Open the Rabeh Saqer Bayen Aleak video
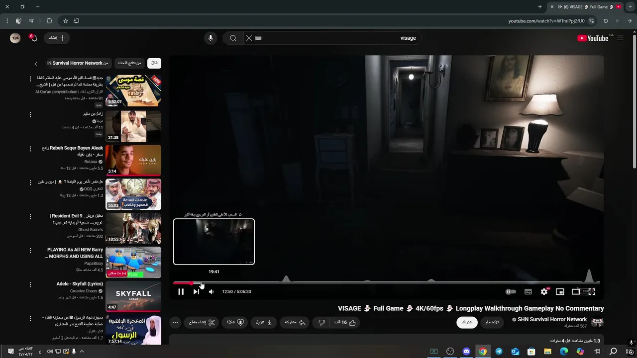The width and height of the screenshot is (637, 358). click(73, 151)
